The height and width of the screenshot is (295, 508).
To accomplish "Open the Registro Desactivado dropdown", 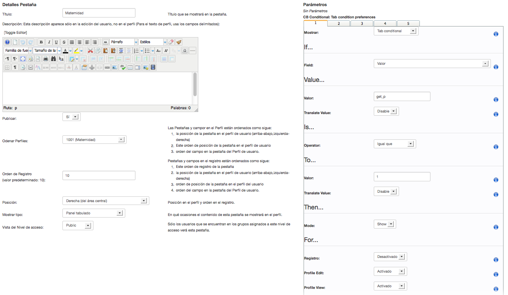I will [390, 257].
